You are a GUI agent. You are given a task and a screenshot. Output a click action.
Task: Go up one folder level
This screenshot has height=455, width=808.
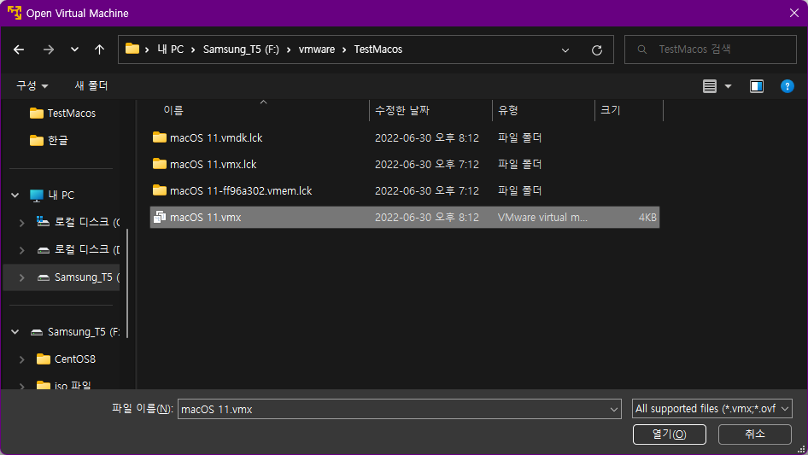tap(99, 50)
